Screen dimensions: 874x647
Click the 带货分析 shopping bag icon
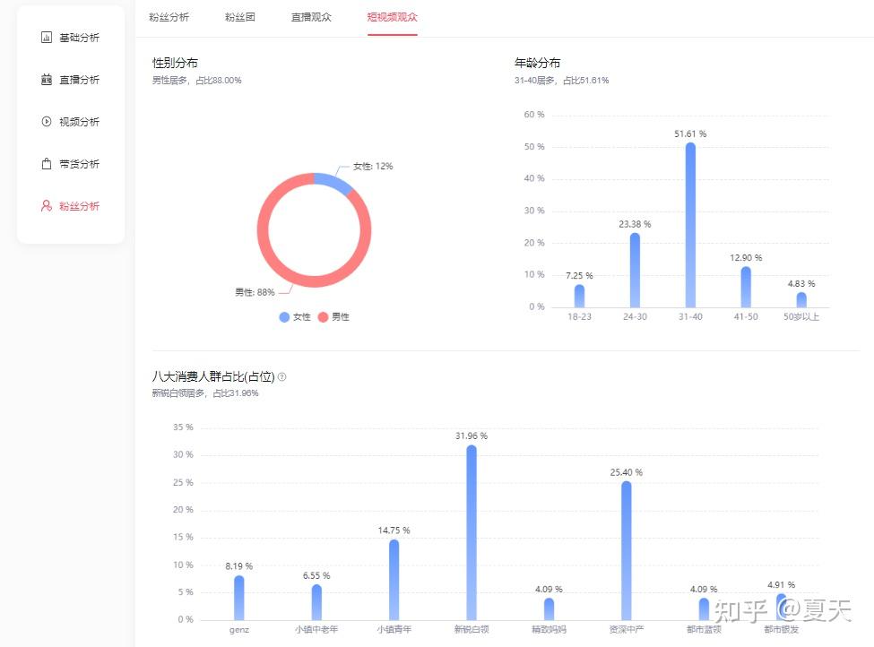[47, 164]
